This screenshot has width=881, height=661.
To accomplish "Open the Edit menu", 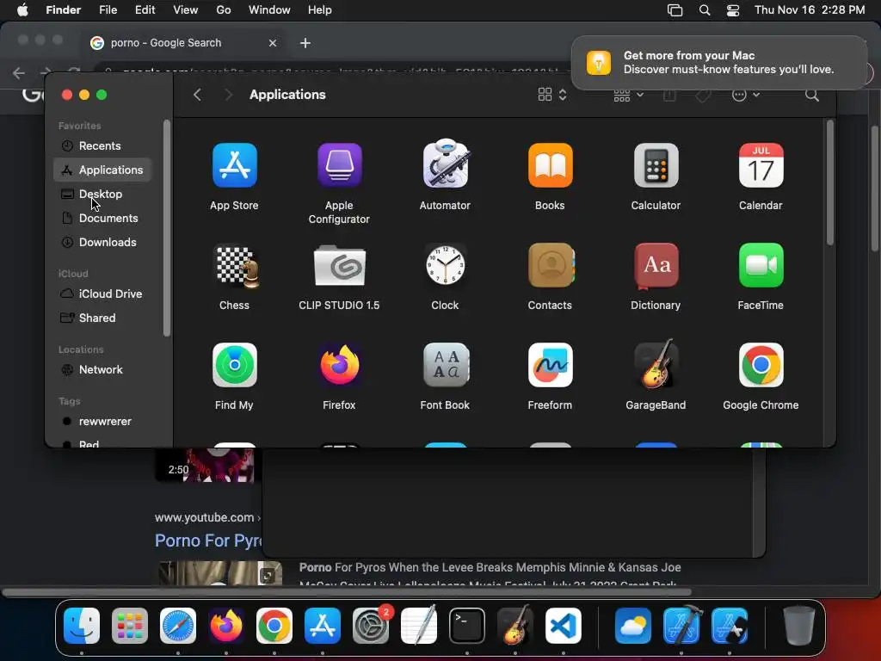I will (x=145, y=10).
